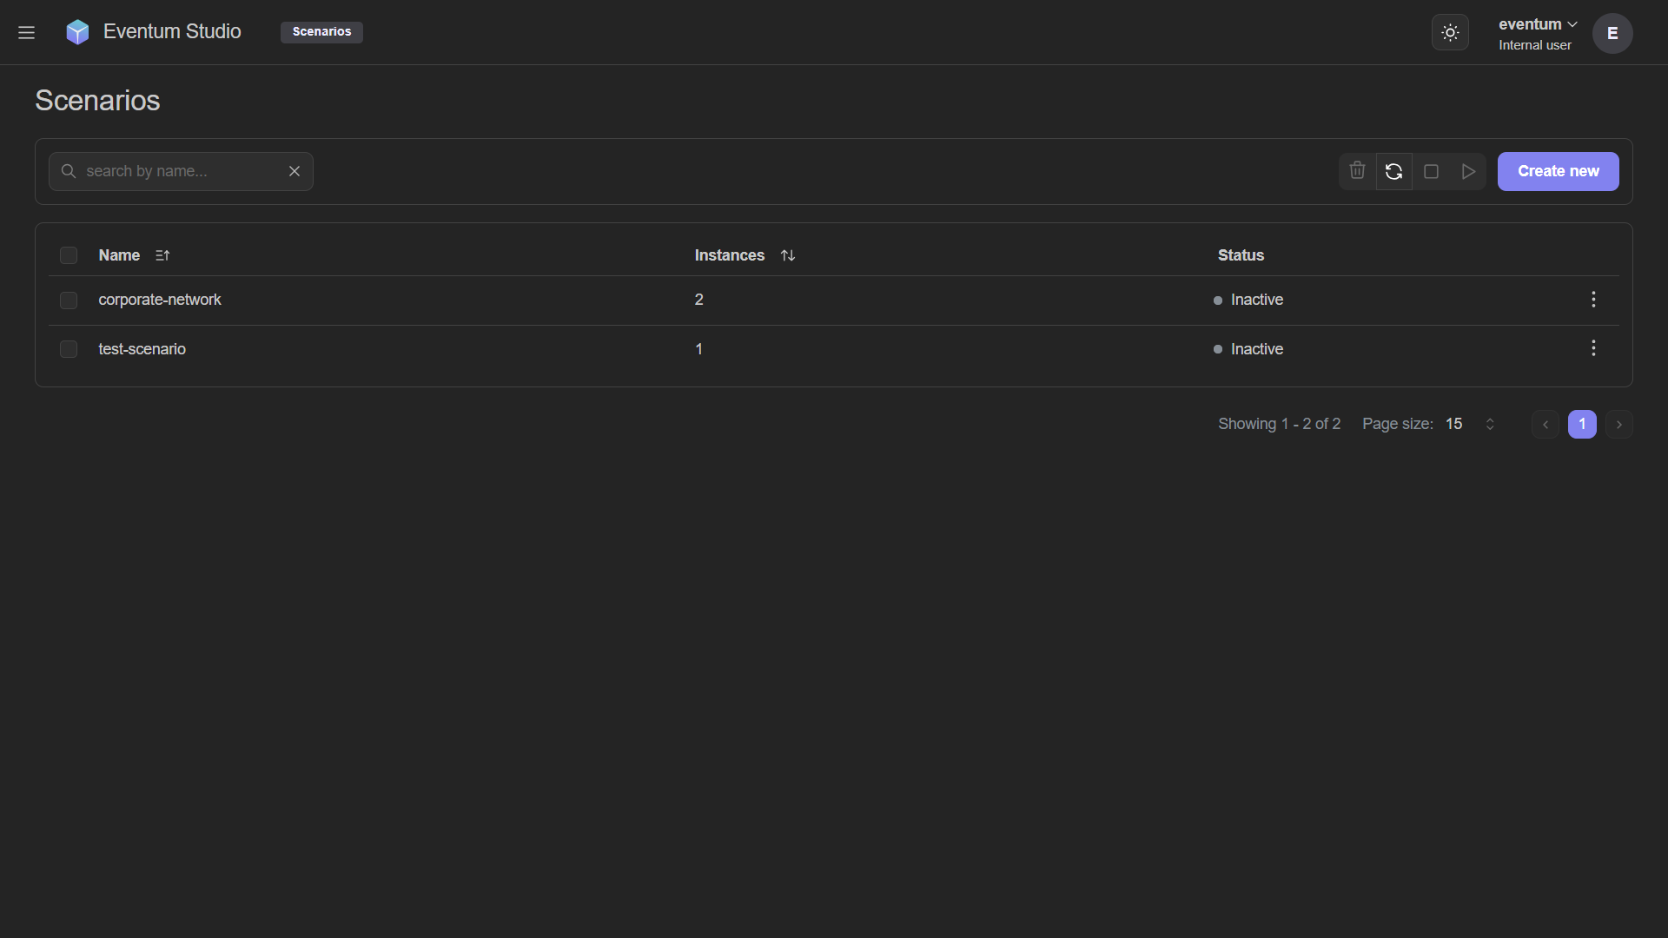Image resolution: width=1668 pixels, height=938 pixels.
Task: Tick the select-all header checkbox
Action: click(x=69, y=255)
